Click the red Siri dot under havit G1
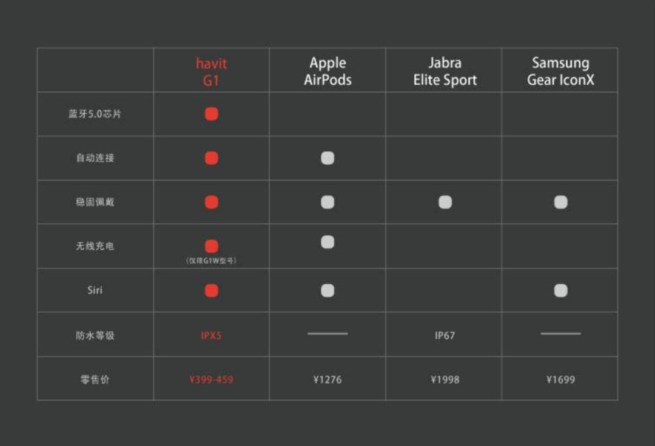The width and height of the screenshot is (655, 446). [212, 290]
